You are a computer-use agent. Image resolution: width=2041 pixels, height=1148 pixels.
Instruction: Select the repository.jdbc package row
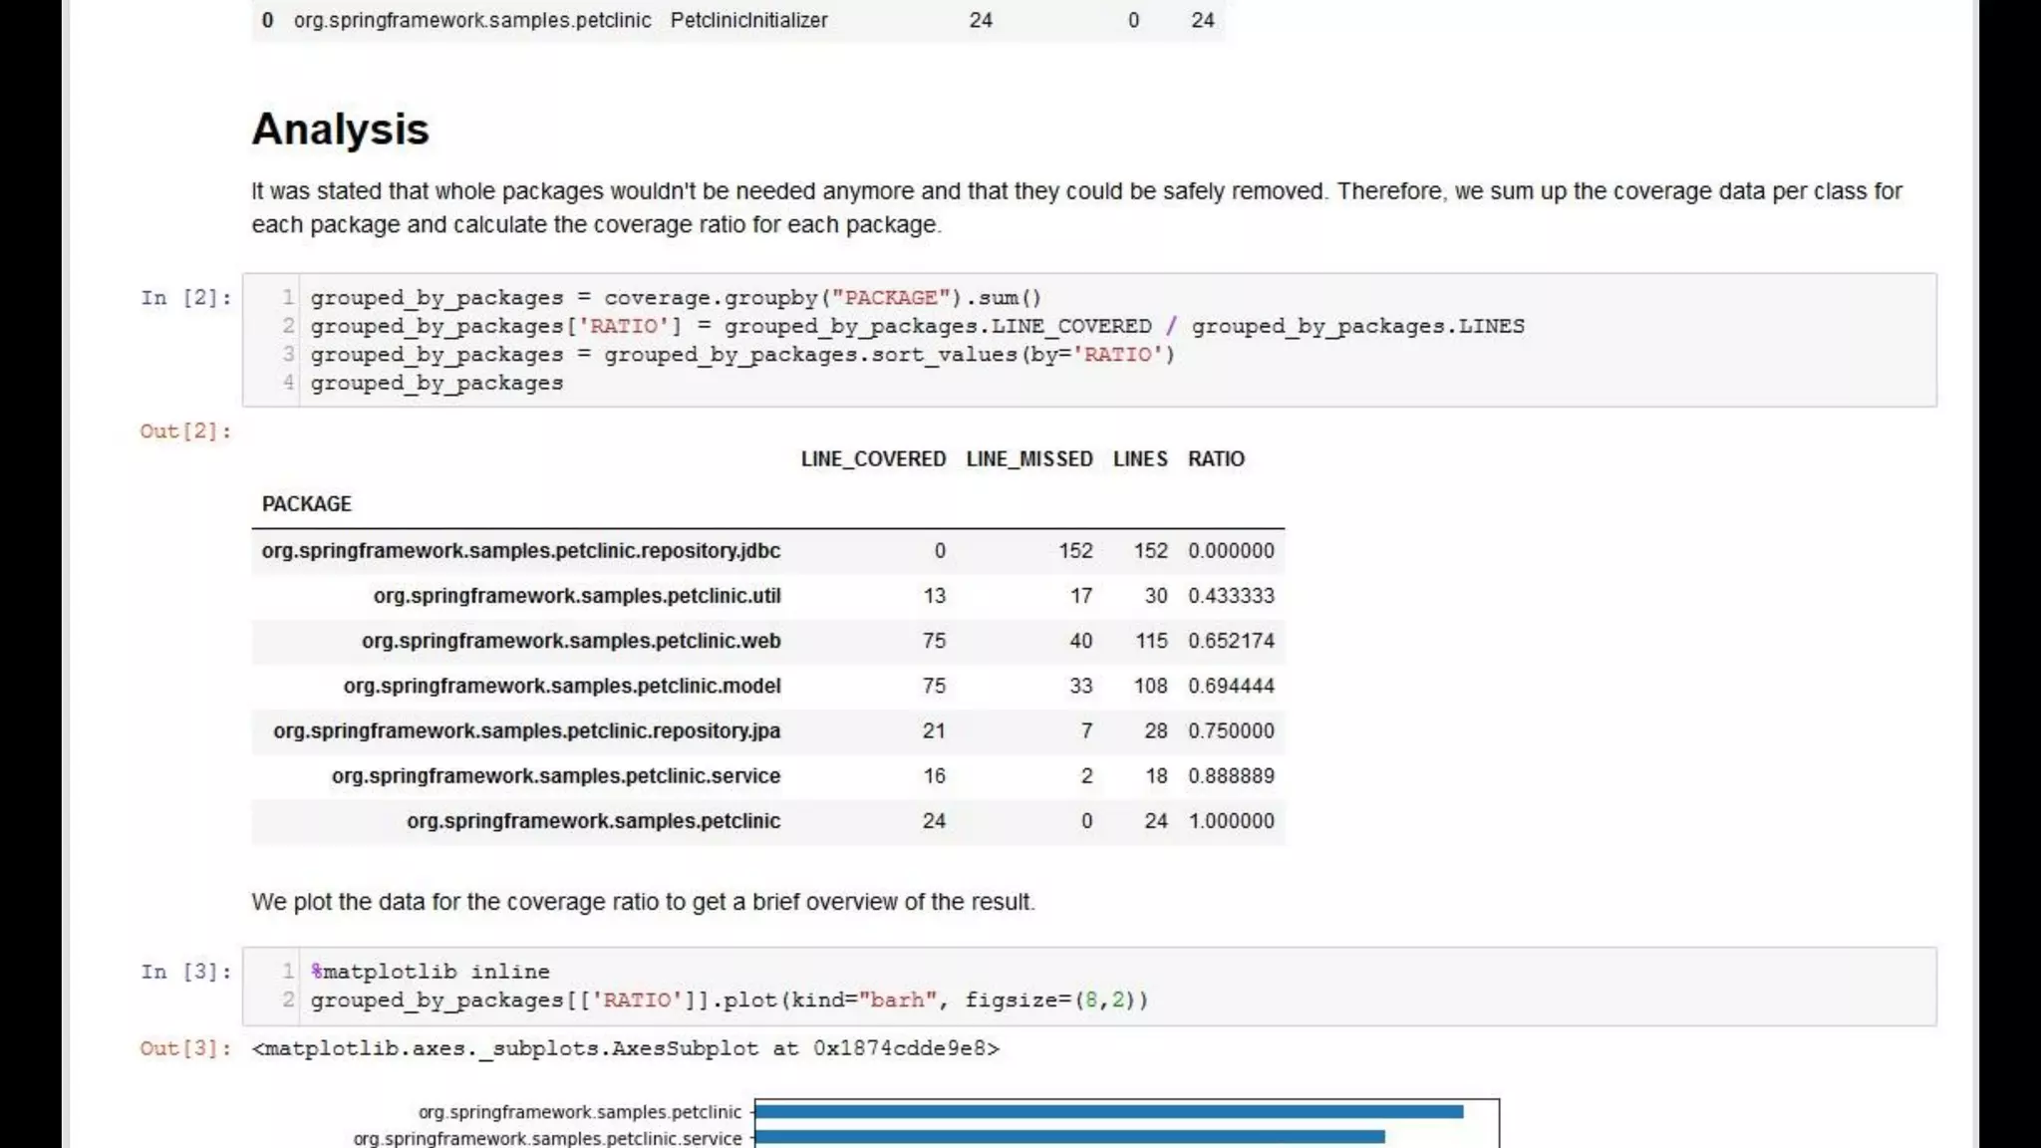pyautogui.click(x=520, y=551)
